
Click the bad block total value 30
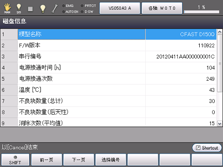(212, 101)
